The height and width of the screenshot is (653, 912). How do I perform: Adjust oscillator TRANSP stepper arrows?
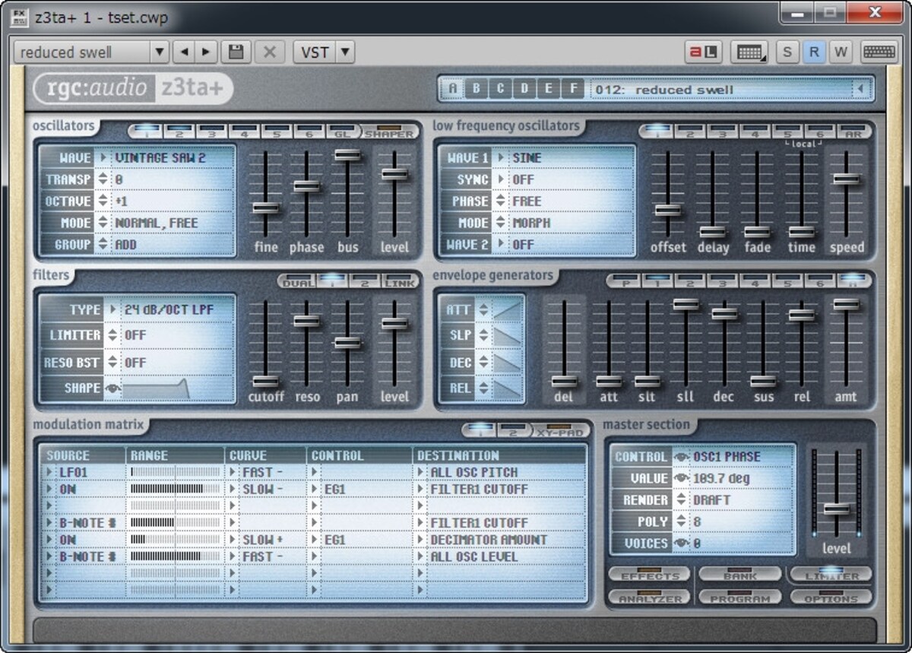(x=103, y=179)
